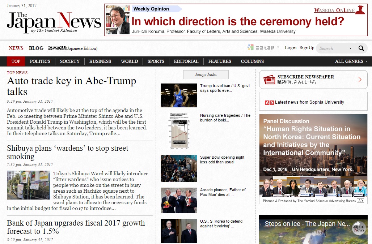This screenshot has height=244, width=372.
Task: Click the Shibuya street smoking article thumbnail
Action: tap(29, 185)
